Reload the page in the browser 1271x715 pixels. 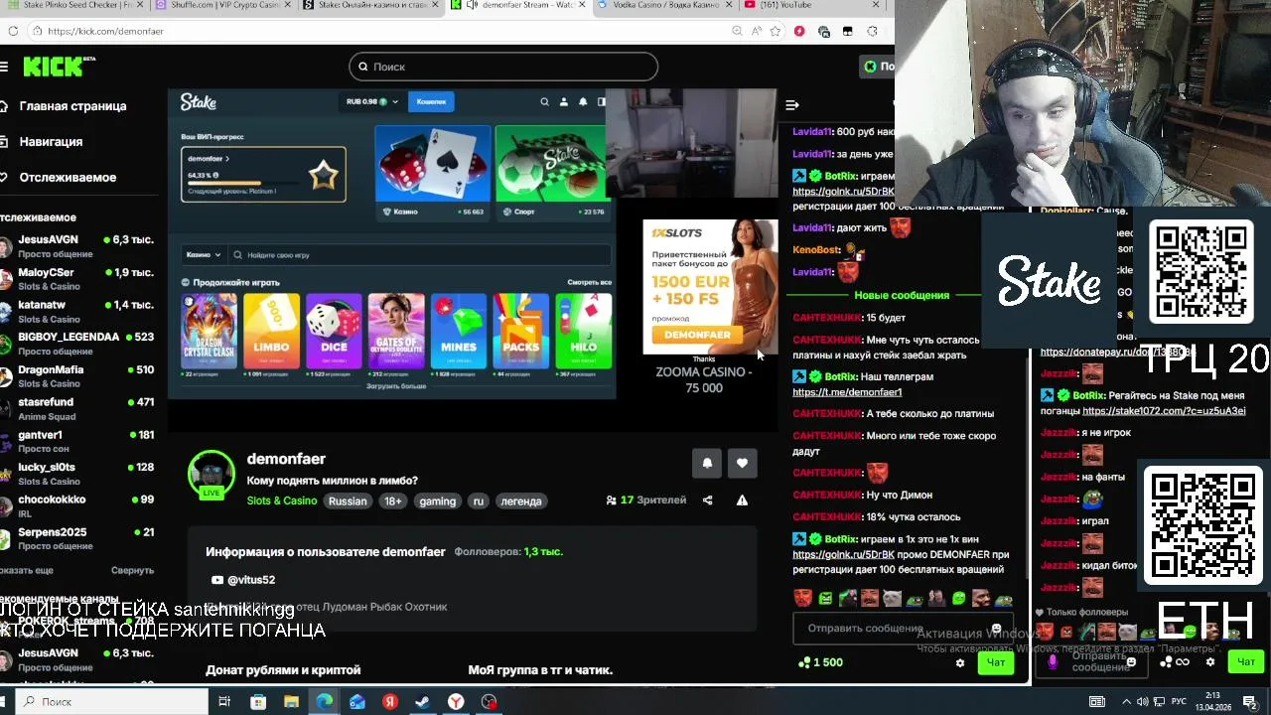click(x=13, y=31)
